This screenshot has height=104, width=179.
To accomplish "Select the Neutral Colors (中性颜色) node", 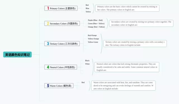I will pyautogui.click(x=61, y=67).
